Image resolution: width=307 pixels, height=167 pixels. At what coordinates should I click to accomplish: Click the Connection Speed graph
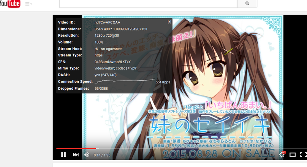click(124, 81)
